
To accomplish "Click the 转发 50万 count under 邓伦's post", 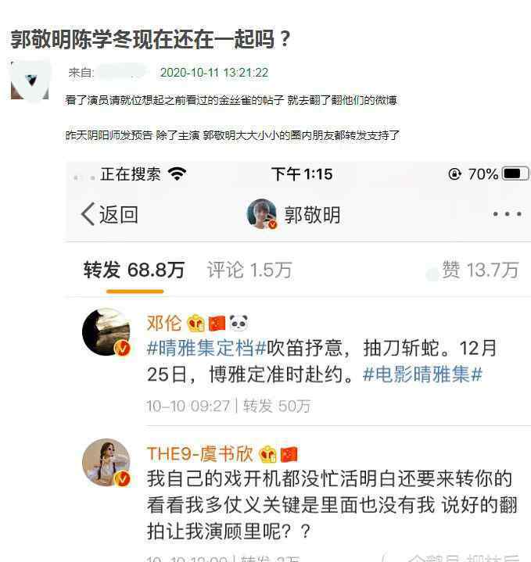I will 277,406.
